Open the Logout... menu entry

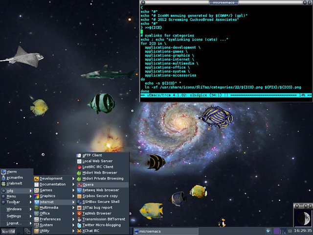click(17, 223)
